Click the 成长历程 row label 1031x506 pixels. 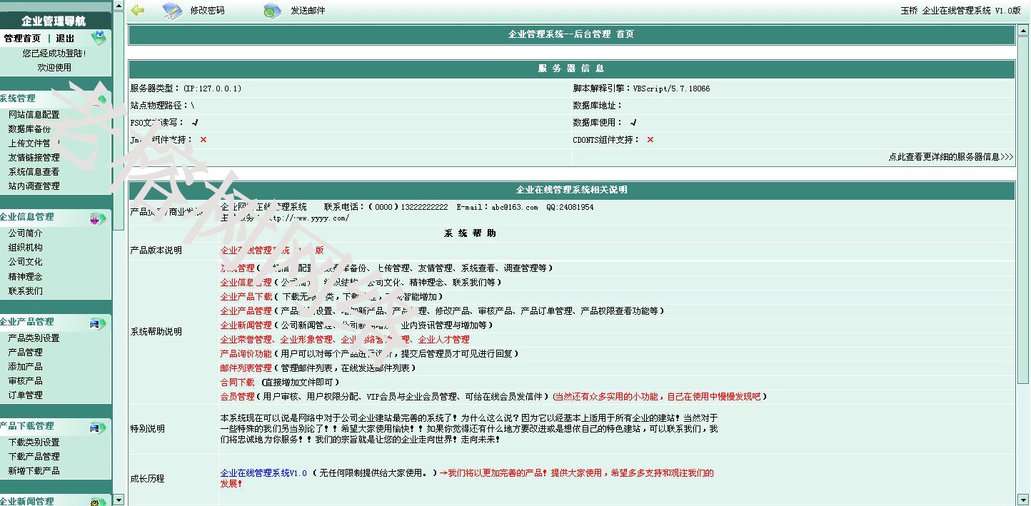tap(148, 479)
